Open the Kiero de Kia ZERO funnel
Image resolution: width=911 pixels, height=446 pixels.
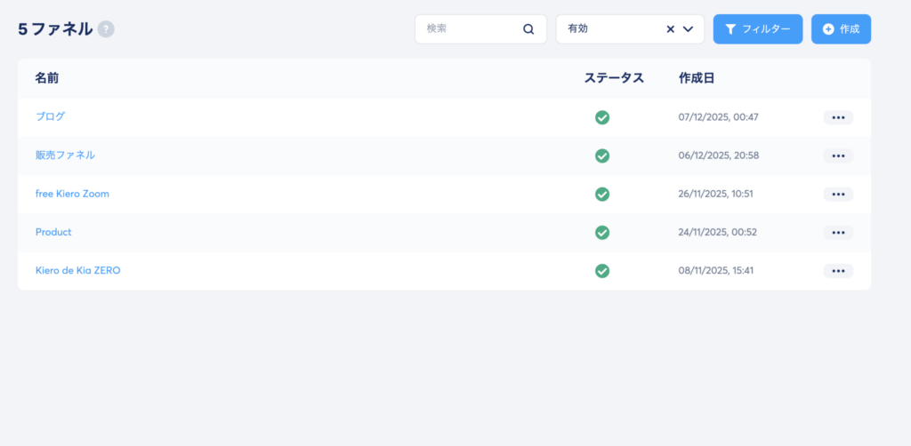pos(77,270)
